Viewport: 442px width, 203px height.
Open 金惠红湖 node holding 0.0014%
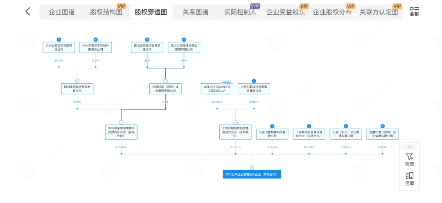click(383, 134)
